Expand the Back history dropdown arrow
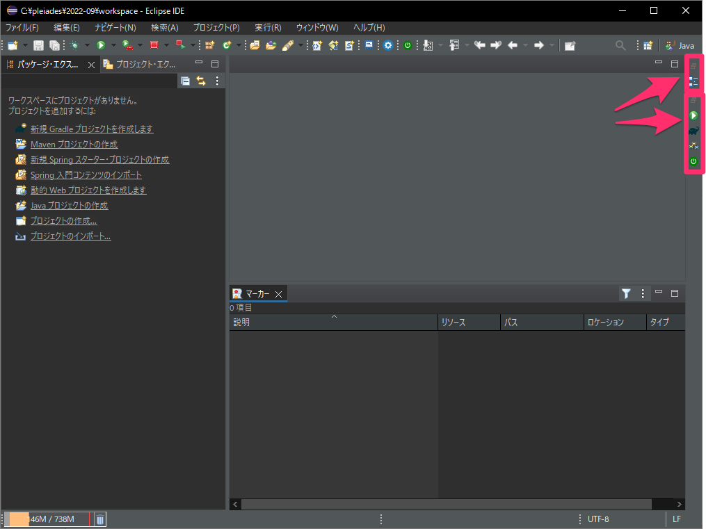 (525, 45)
